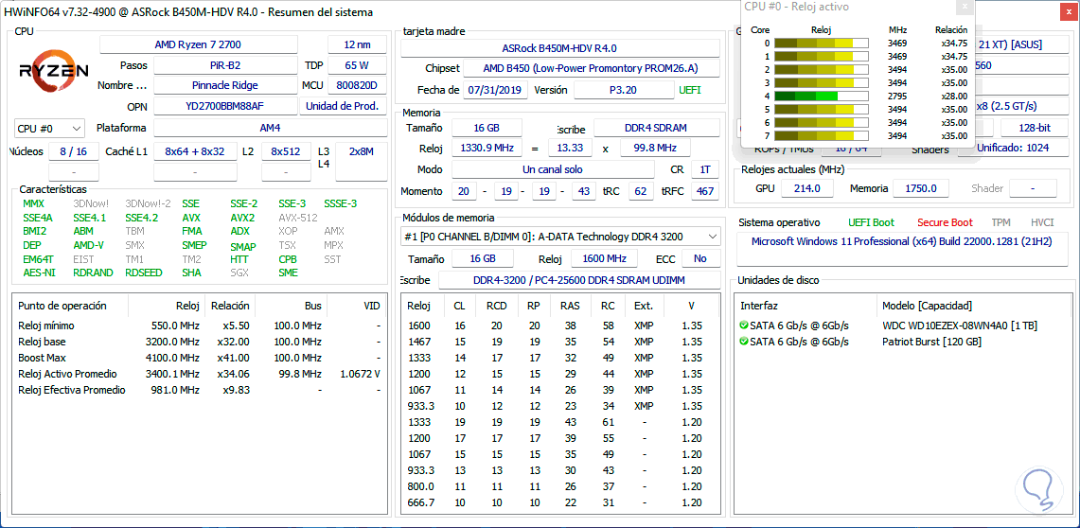
Task: Click the AMD Ryzen logo
Action: click(54, 71)
